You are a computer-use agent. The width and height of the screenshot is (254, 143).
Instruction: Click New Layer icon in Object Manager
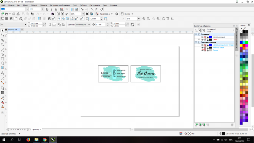pos(196,125)
